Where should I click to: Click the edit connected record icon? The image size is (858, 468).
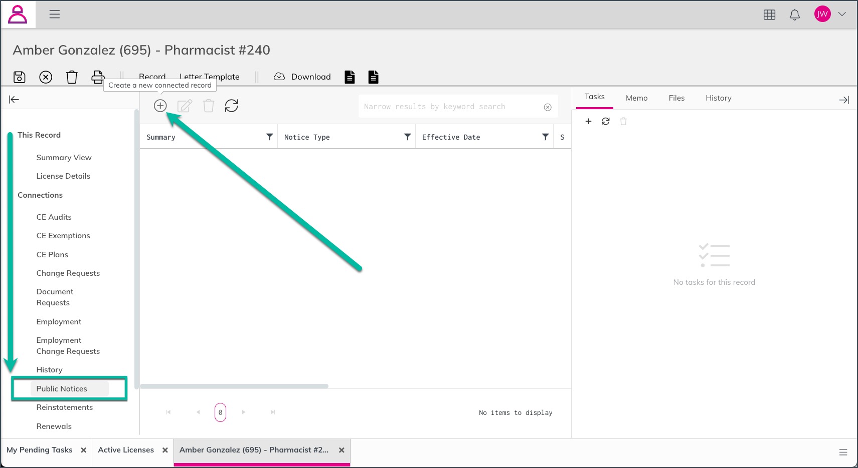(x=185, y=106)
